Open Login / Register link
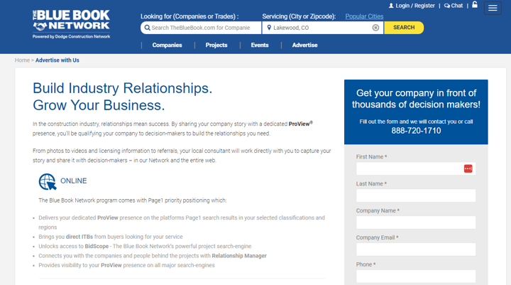The height and width of the screenshot is (285, 511). point(415,6)
